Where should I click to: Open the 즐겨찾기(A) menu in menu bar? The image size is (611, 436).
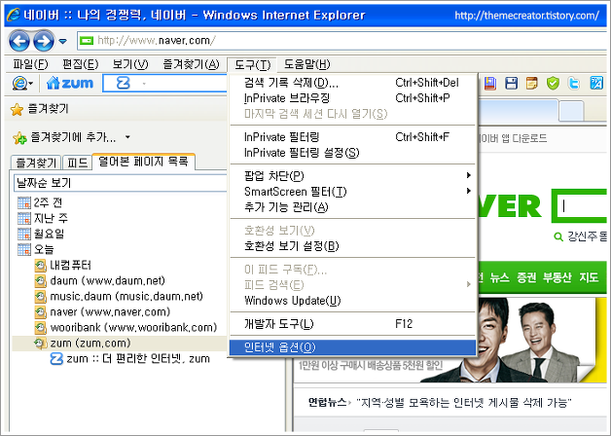click(x=191, y=64)
